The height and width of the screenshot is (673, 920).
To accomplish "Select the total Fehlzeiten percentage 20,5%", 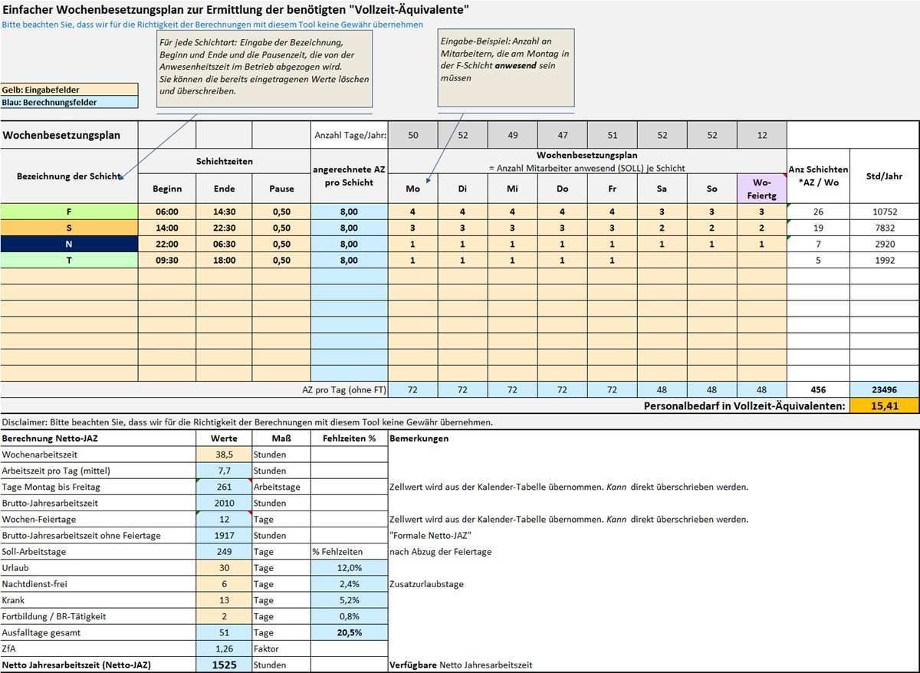I will click(349, 632).
